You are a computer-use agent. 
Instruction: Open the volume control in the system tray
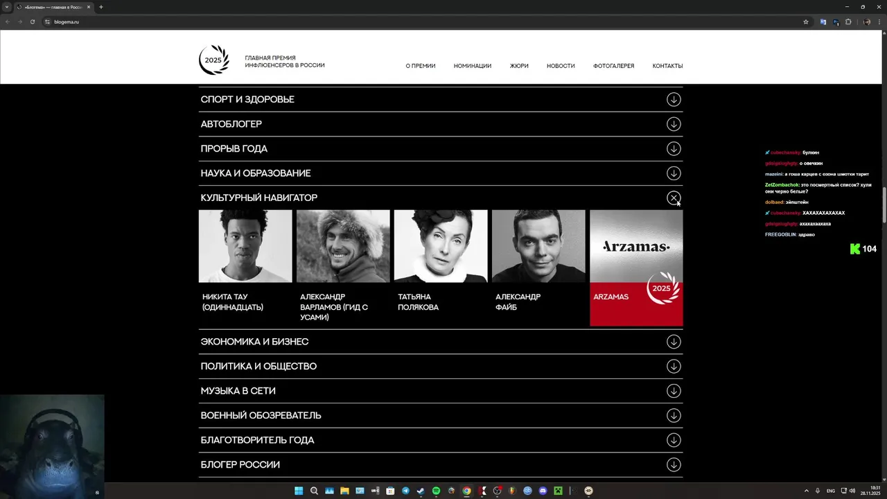[852, 491]
